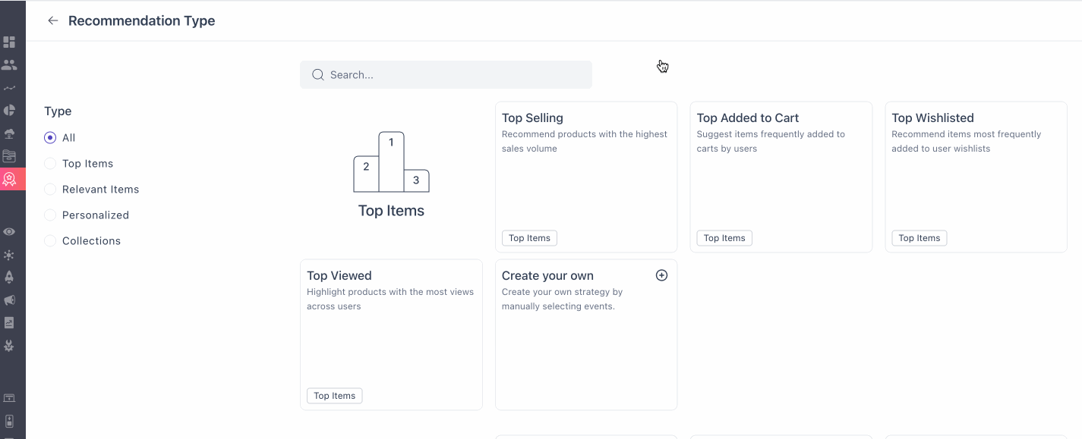Open the rocket icon in sidebar

9,278
